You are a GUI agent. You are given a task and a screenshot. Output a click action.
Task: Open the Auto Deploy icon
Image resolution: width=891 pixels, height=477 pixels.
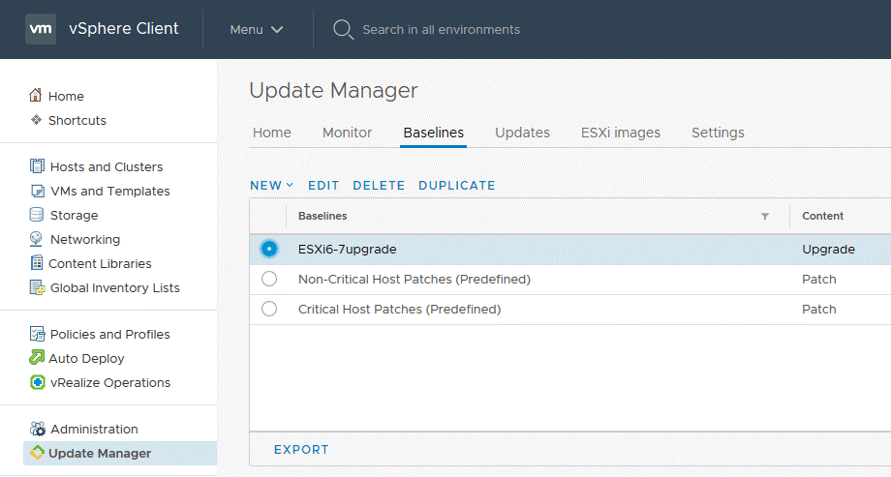[37, 358]
